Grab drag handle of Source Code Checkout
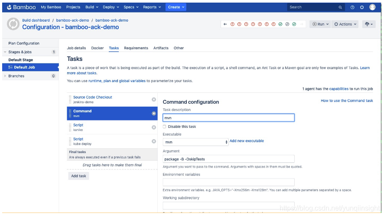Screen dimensions: 384x216 [x=70, y=99]
